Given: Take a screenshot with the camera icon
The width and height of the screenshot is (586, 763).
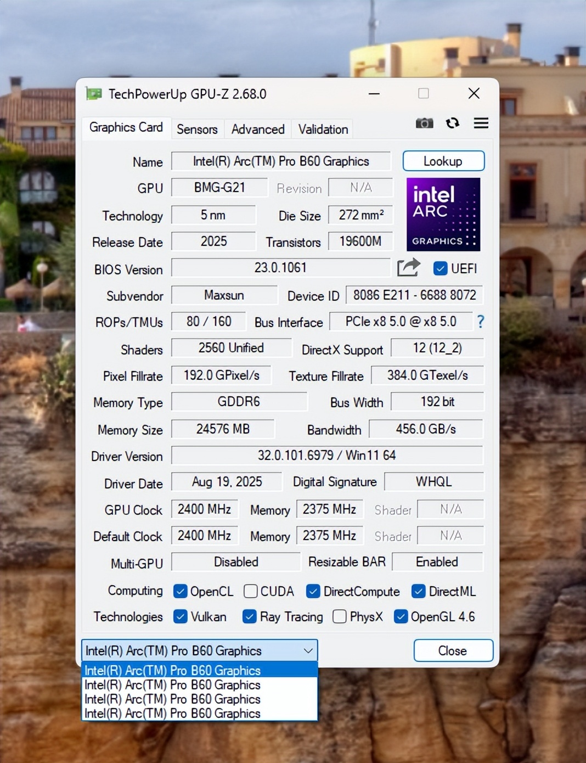Looking at the screenshot, I should 424,123.
